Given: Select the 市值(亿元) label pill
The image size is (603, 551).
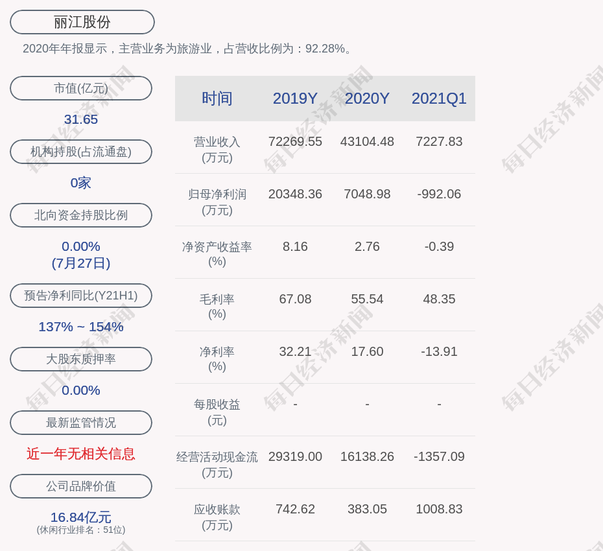Looking at the screenshot, I should [x=81, y=88].
